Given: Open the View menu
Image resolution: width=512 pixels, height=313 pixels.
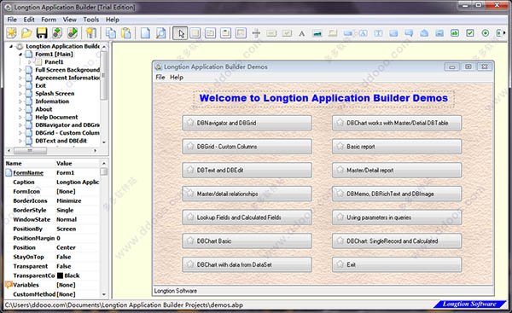Looking at the screenshot, I should point(70,20).
